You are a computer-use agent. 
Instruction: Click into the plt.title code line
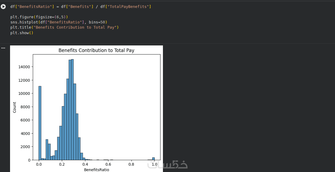(x=64, y=27)
